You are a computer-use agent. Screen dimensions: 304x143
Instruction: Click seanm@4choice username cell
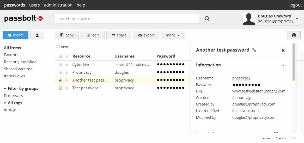pos(132,65)
